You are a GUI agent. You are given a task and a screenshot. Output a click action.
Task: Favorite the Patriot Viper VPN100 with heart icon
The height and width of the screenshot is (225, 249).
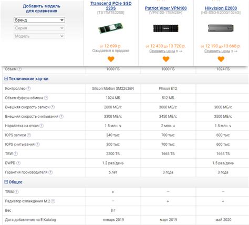click(166, 59)
